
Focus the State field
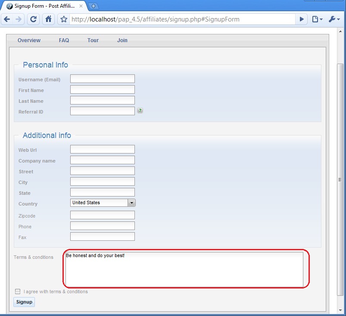coord(103,192)
